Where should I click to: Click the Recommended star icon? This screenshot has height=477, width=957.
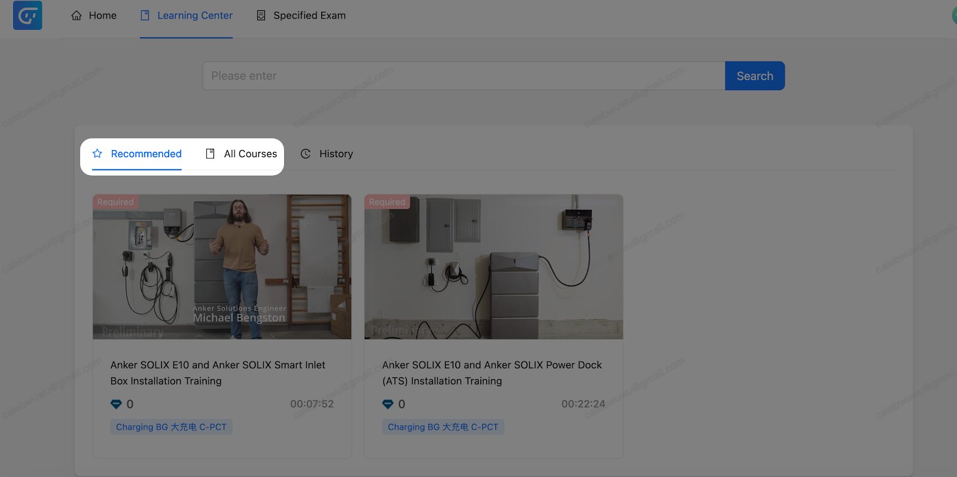point(97,154)
